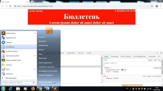
Task: Show hidden system tray icons
Action: point(130,89)
